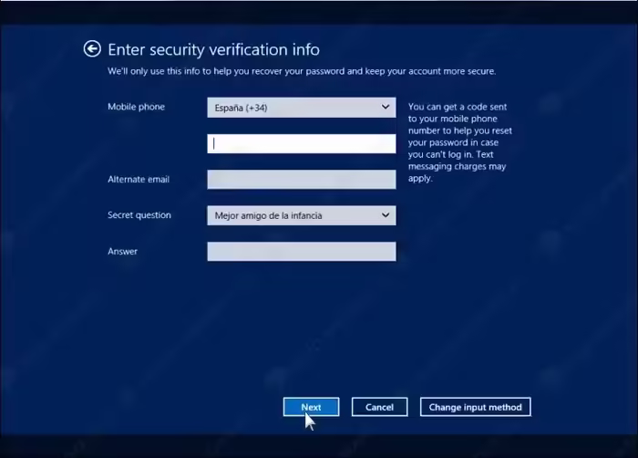Focus the mobile phone number field
638x458 pixels.
(x=301, y=144)
